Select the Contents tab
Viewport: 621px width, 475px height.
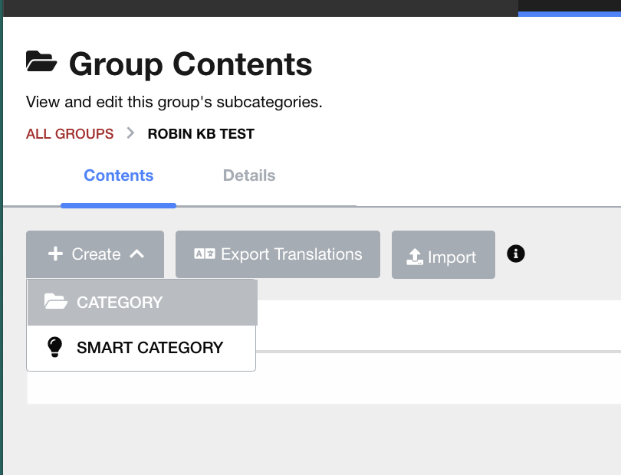click(x=119, y=175)
